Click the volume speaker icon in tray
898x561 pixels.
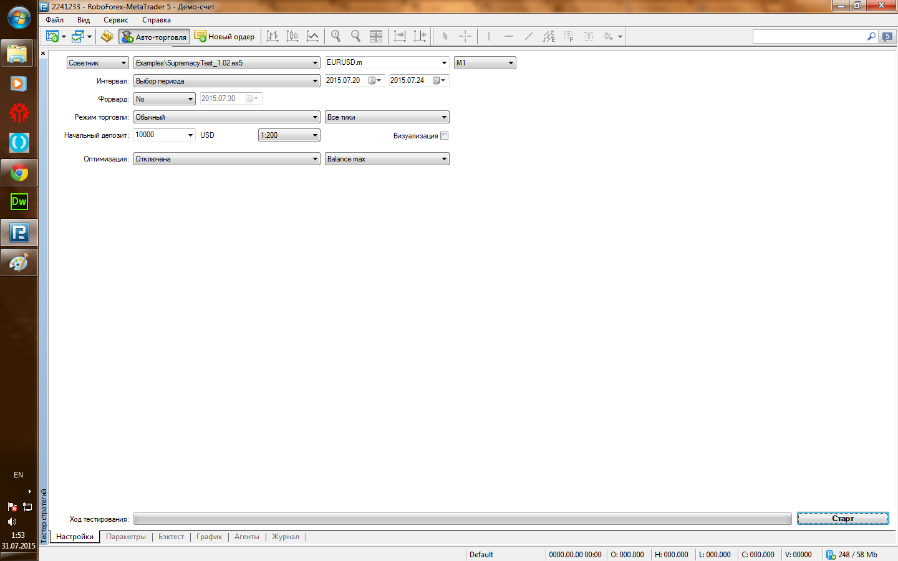(12, 522)
